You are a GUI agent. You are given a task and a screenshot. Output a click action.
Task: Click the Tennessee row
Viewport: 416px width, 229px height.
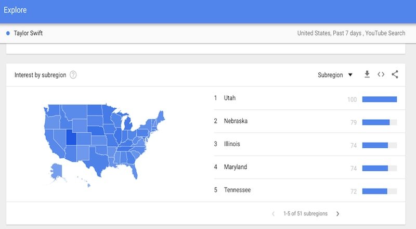tap(237, 190)
